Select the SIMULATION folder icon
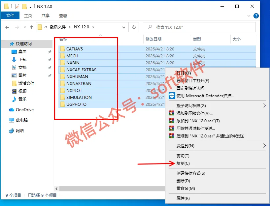This screenshot has height=206, width=270. [62, 97]
